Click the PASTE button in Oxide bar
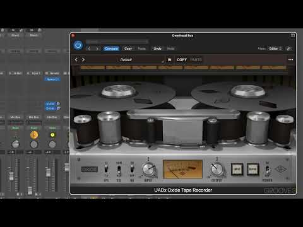Viewport: 303px width, 227px height. (196, 60)
